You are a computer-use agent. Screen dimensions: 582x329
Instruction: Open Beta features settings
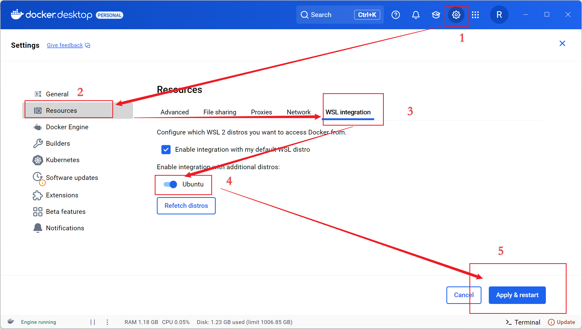tap(77, 212)
